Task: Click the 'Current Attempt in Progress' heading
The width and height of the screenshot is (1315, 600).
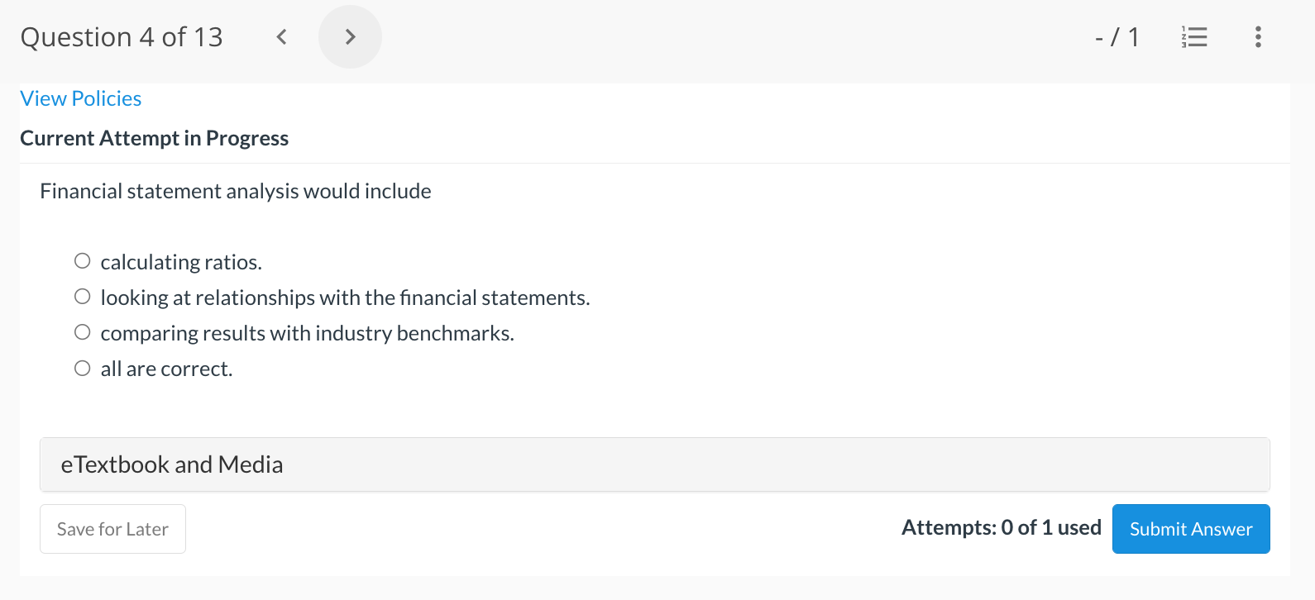Action: point(154,137)
